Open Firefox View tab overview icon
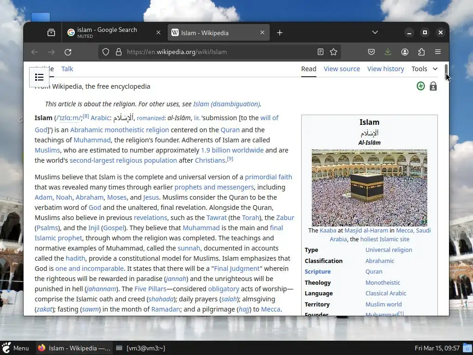473x355 pixels. (x=51, y=33)
